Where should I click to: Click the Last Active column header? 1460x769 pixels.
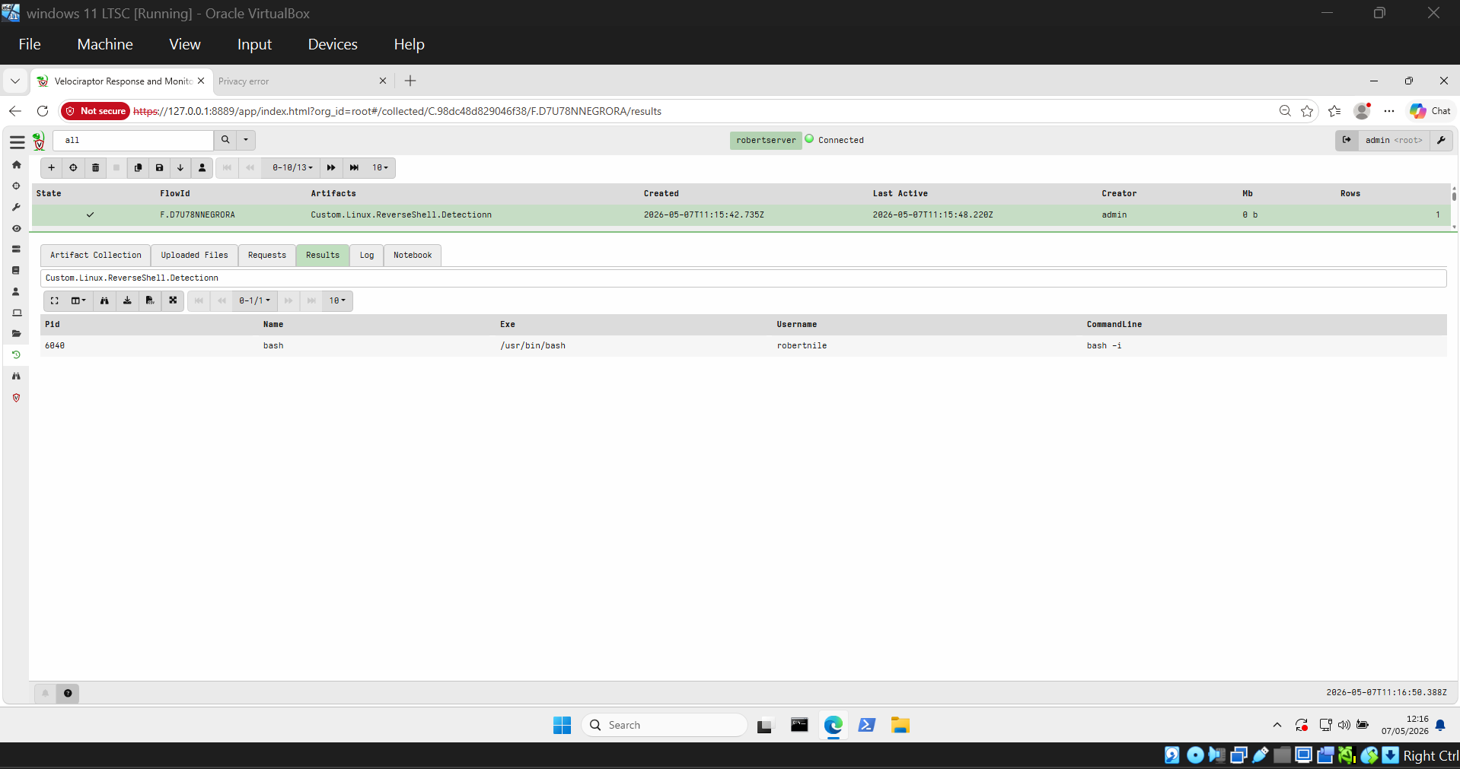(x=900, y=193)
